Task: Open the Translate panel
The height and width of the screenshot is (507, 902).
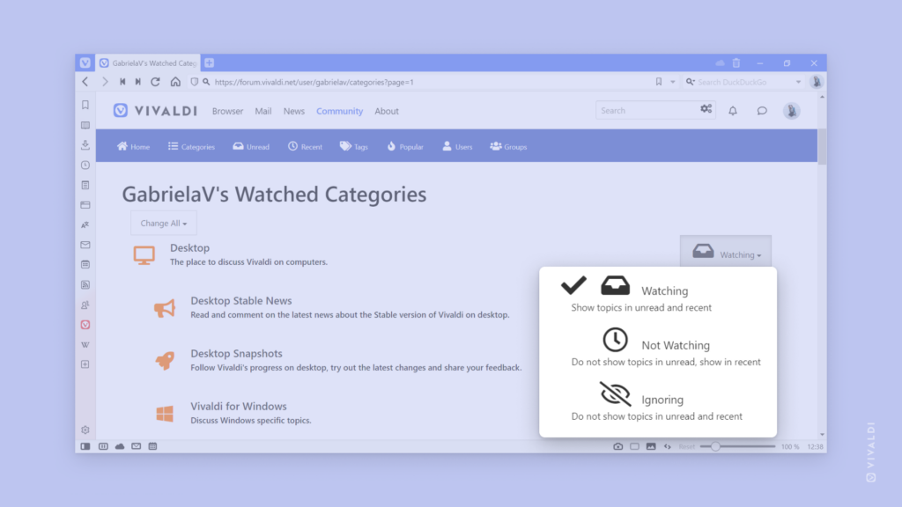Action: point(85,224)
